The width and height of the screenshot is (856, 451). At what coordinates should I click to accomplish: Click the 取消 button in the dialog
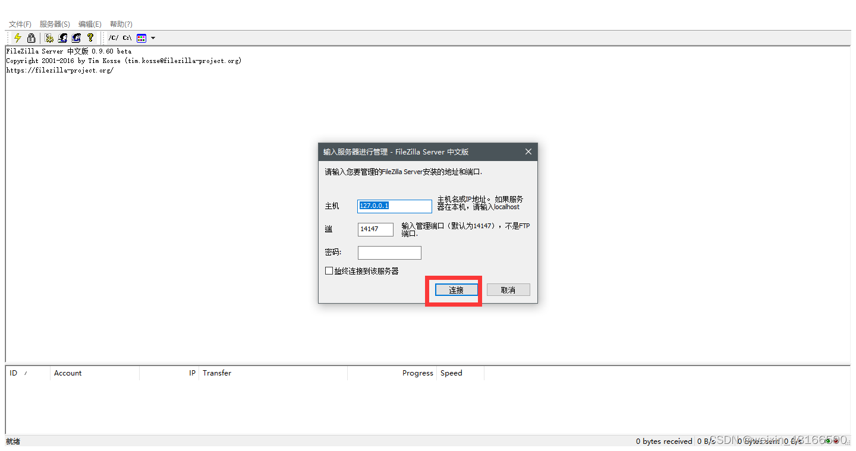coord(508,290)
